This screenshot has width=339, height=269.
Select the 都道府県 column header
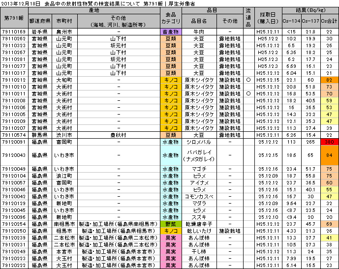(x=39, y=22)
